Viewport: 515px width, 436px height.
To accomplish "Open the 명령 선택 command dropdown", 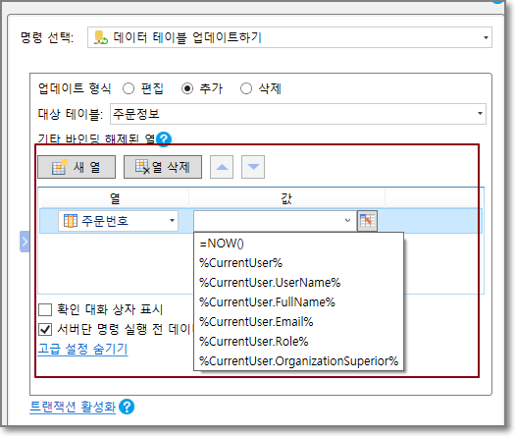I will (289, 37).
